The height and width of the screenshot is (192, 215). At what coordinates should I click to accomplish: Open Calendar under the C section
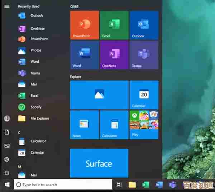click(31, 153)
